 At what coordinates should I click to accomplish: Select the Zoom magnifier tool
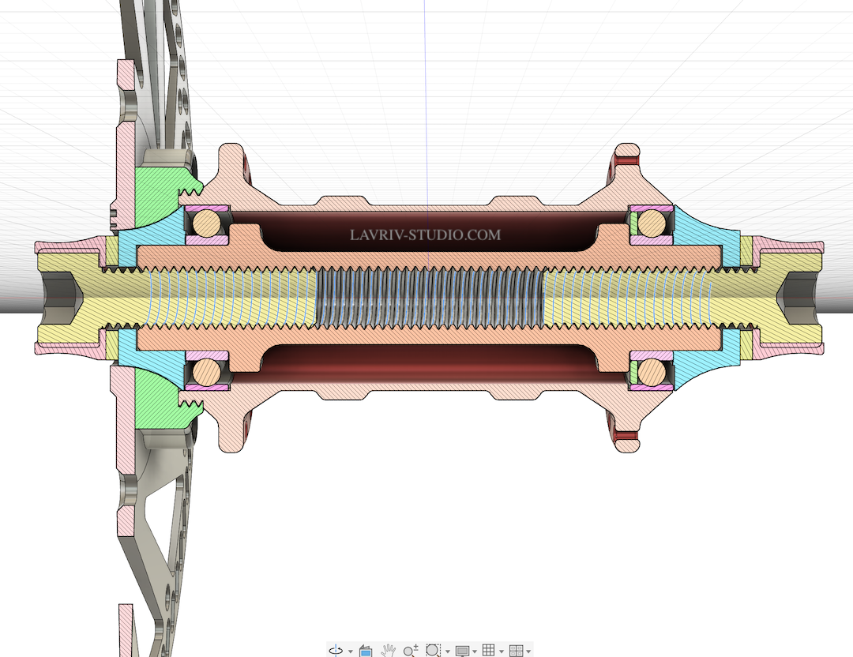tap(410, 650)
